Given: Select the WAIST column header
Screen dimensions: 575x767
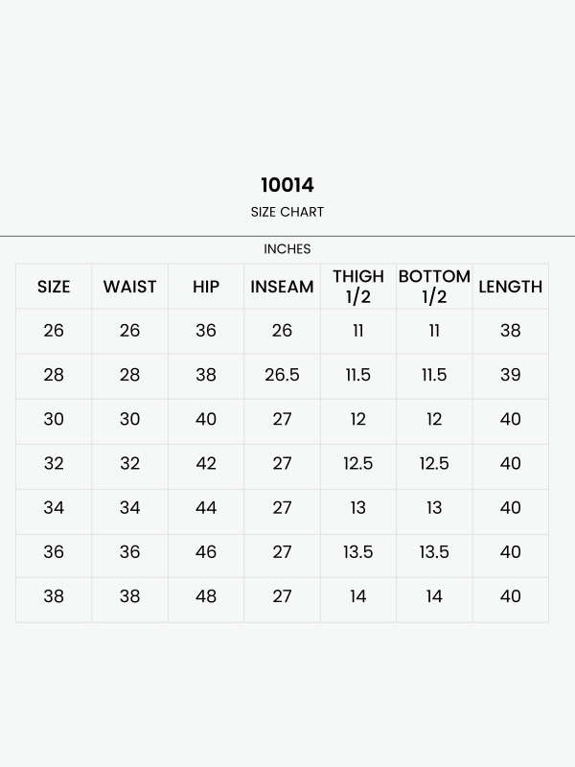Looking at the screenshot, I should click(130, 287).
